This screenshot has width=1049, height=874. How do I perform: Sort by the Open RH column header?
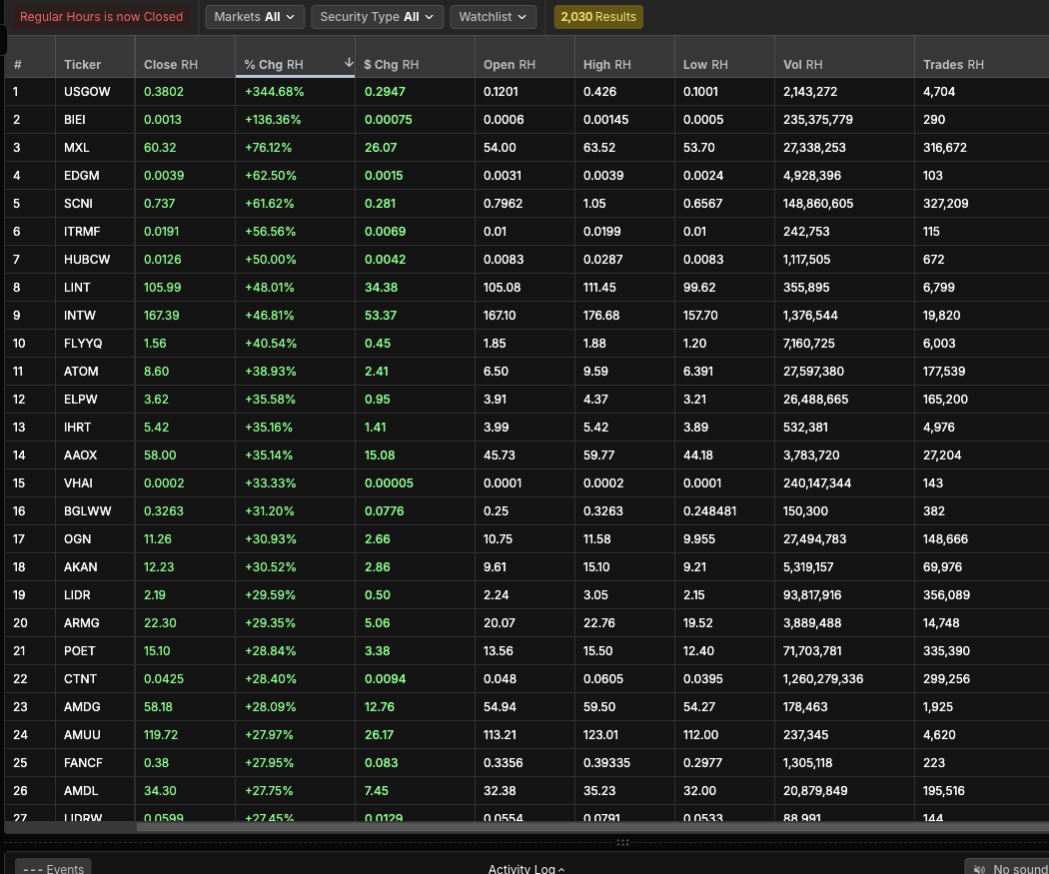tap(510, 65)
